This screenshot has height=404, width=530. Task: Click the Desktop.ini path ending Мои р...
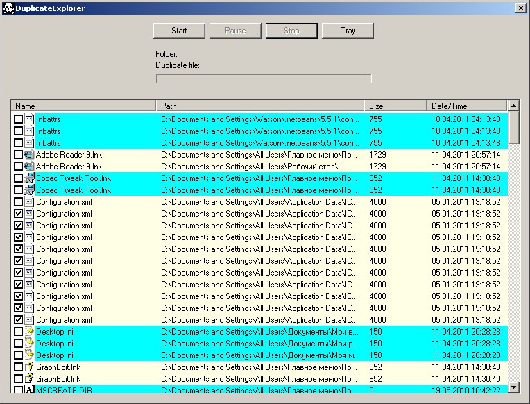259,344
